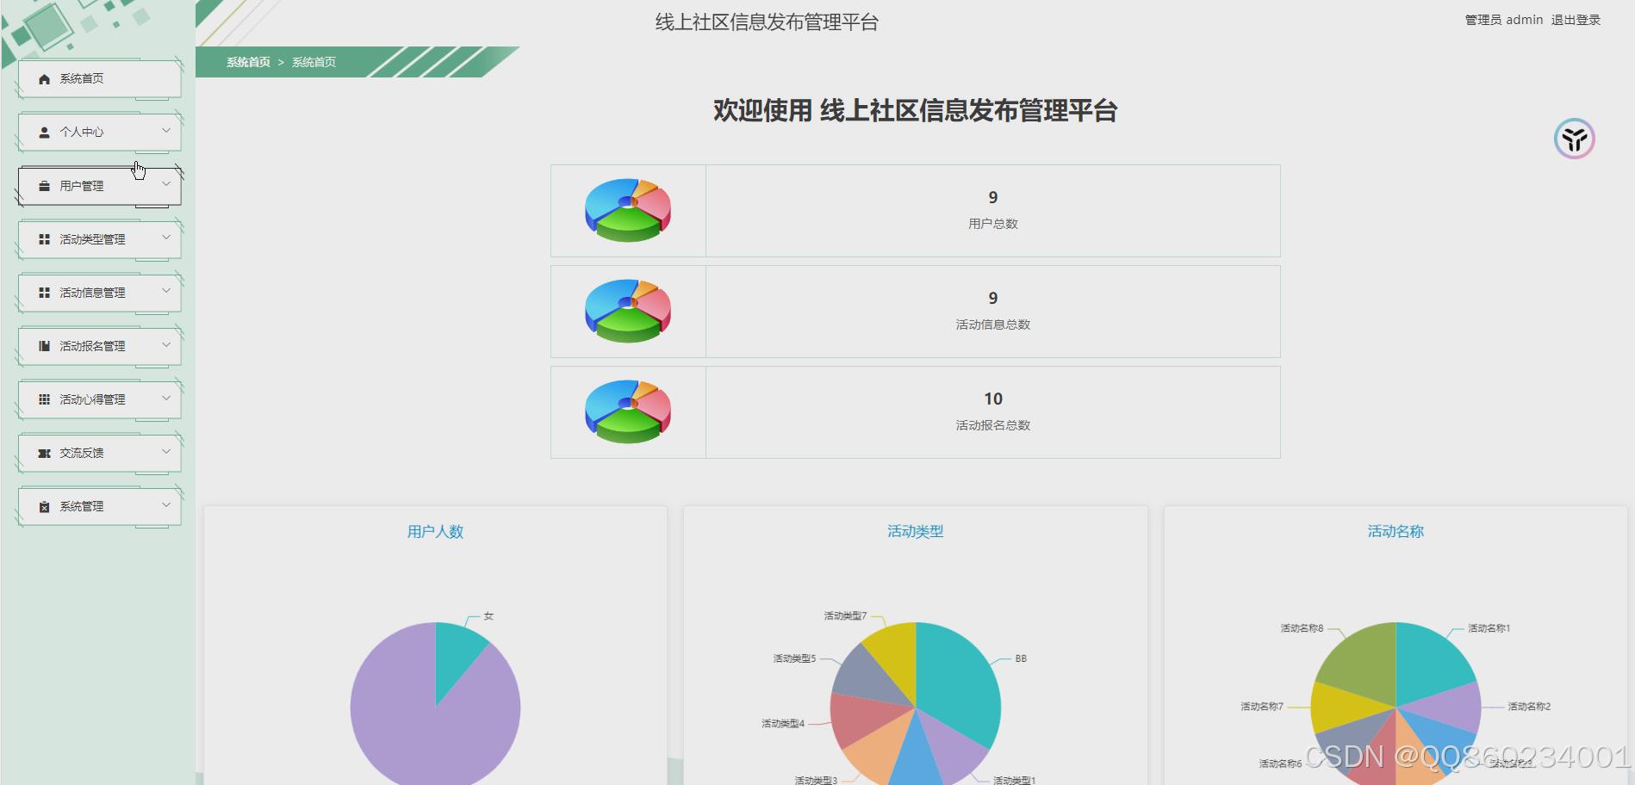Expand the 个人中心 chevron
The image size is (1635, 785).
coord(166,131)
